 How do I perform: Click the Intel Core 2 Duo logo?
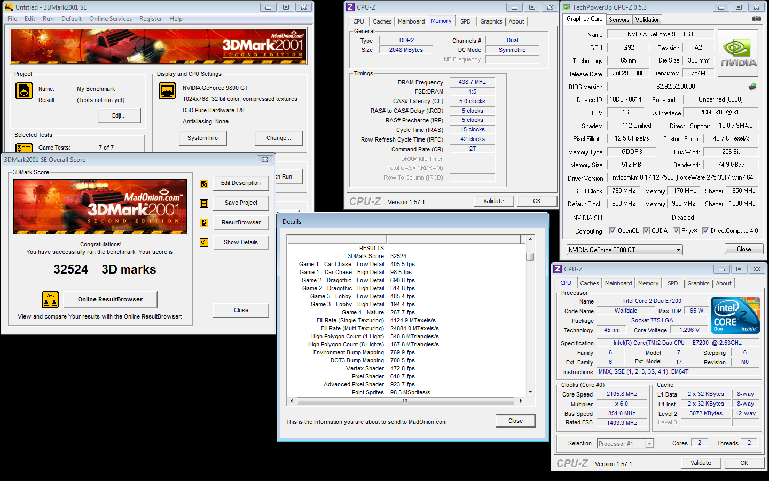pyautogui.click(x=735, y=315)
